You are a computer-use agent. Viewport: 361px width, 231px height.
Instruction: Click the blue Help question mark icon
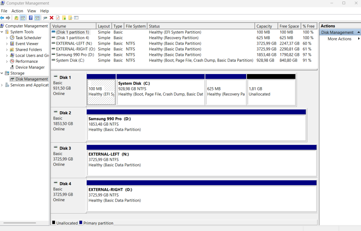[31, 18]
